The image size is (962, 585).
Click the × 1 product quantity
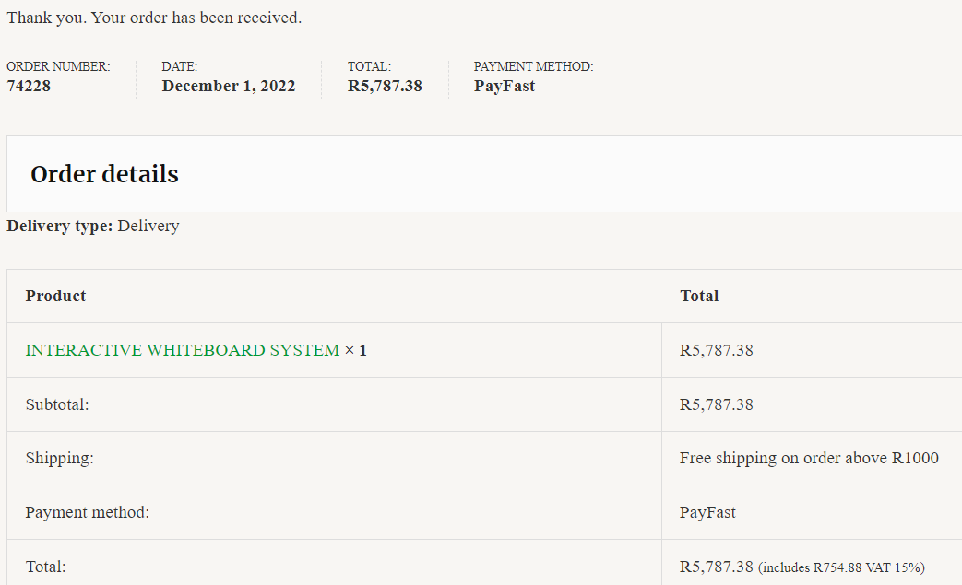pos(356,350)
